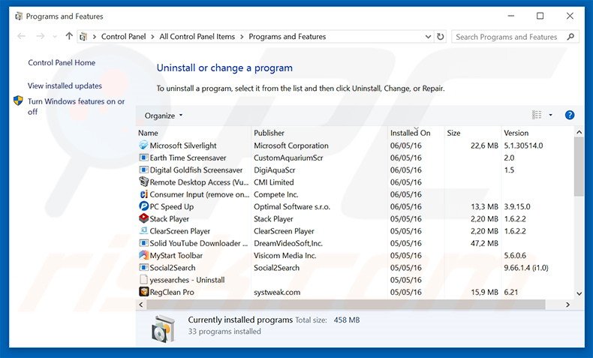Open Turn Windows features on or off
Image resolution: width=593 pixels, height=358 pixels.
(76, 107)
